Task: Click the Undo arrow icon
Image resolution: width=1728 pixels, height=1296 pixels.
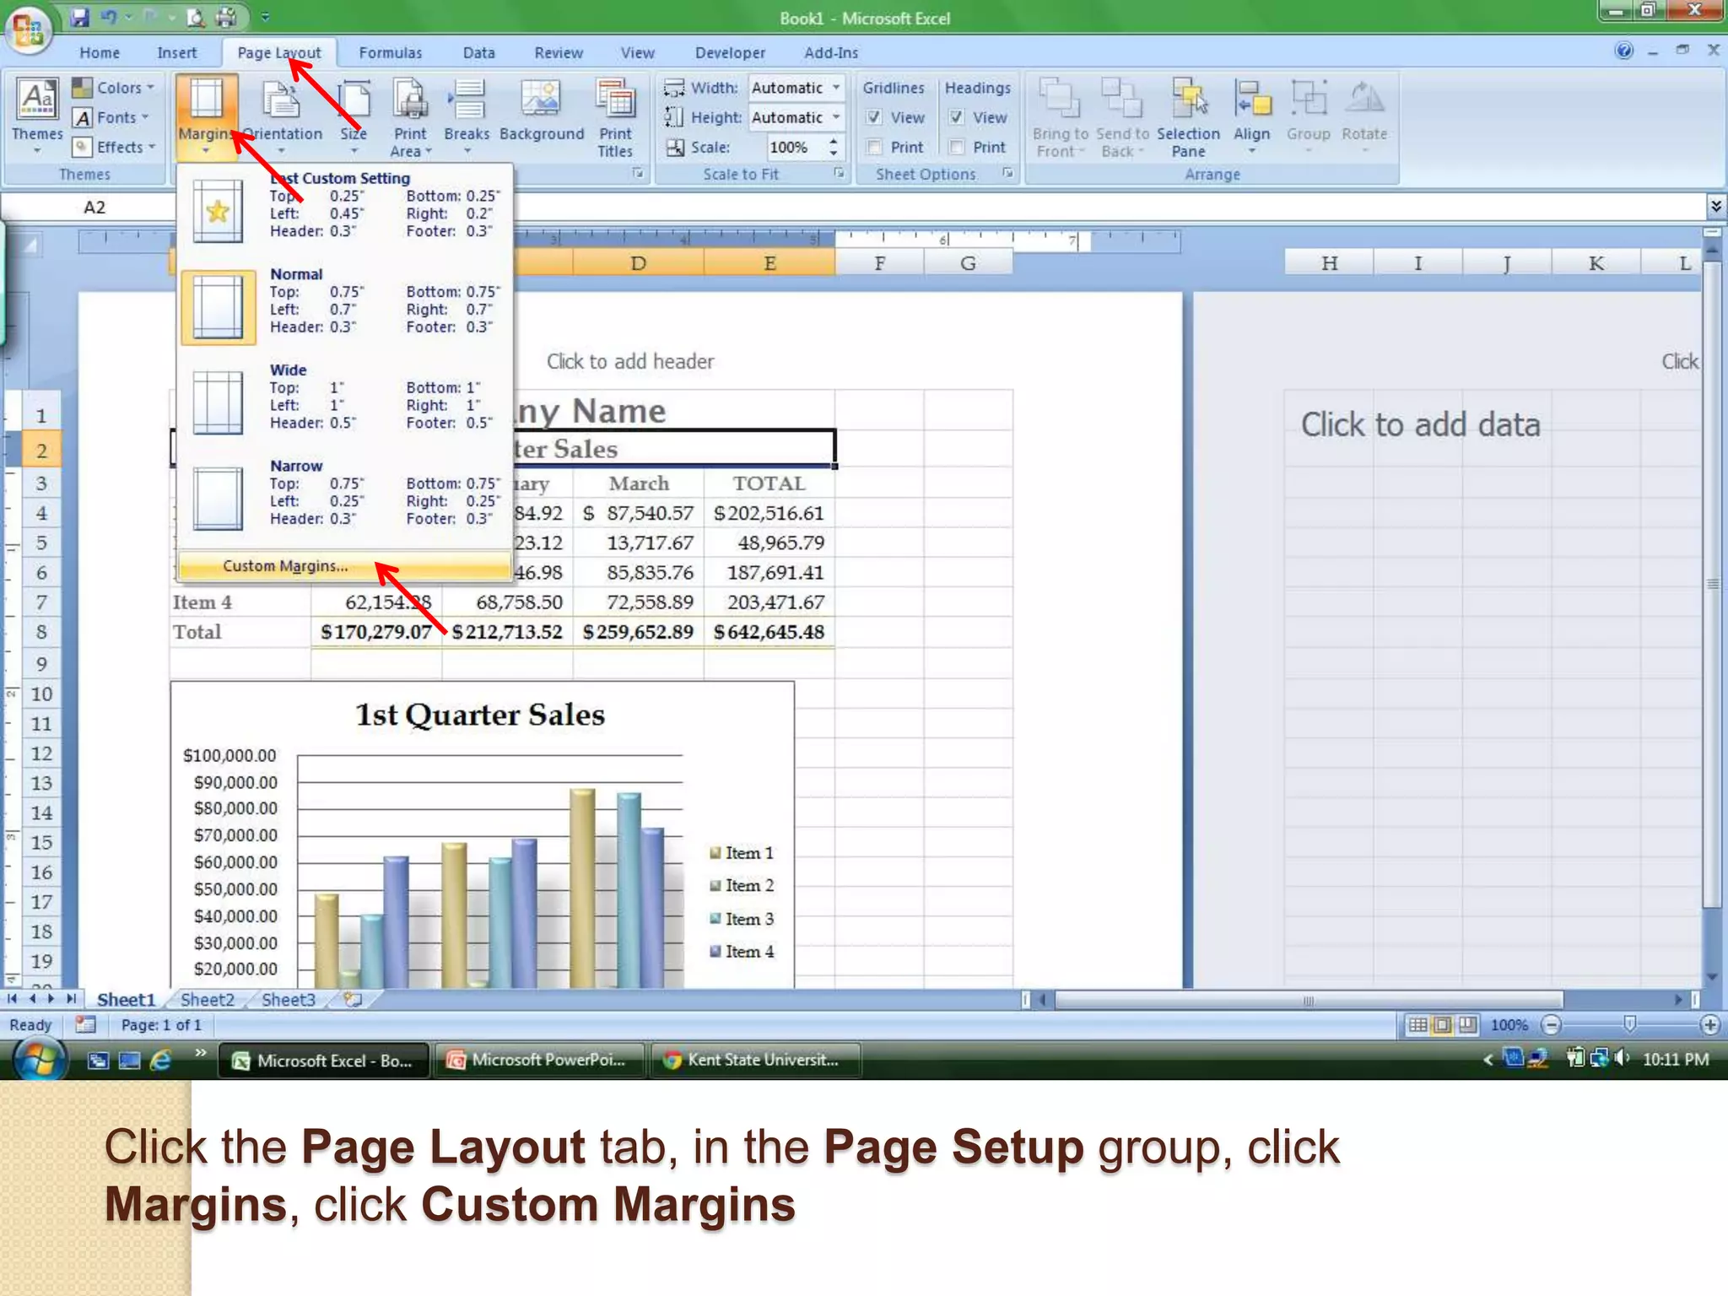Action: tap(110, 16)
